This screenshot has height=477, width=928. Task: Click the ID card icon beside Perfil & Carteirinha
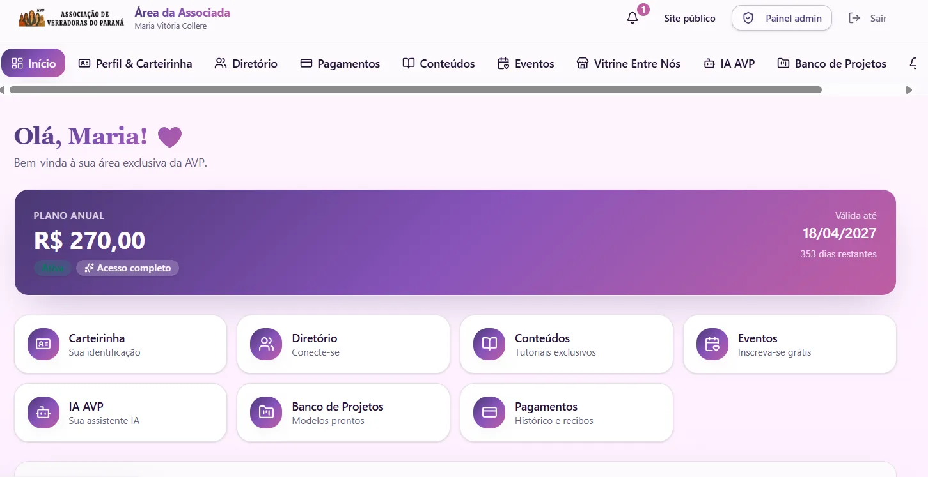click(84, 63)
